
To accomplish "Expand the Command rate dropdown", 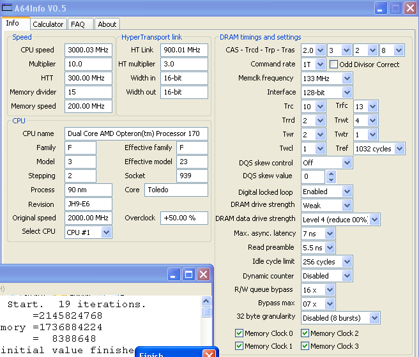I will click(320, 65).
